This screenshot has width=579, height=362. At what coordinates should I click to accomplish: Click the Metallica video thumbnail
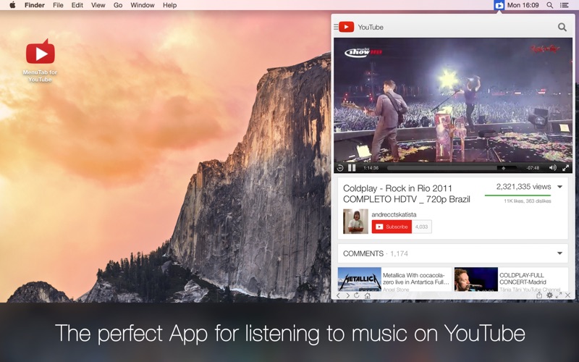pos(359,279)
